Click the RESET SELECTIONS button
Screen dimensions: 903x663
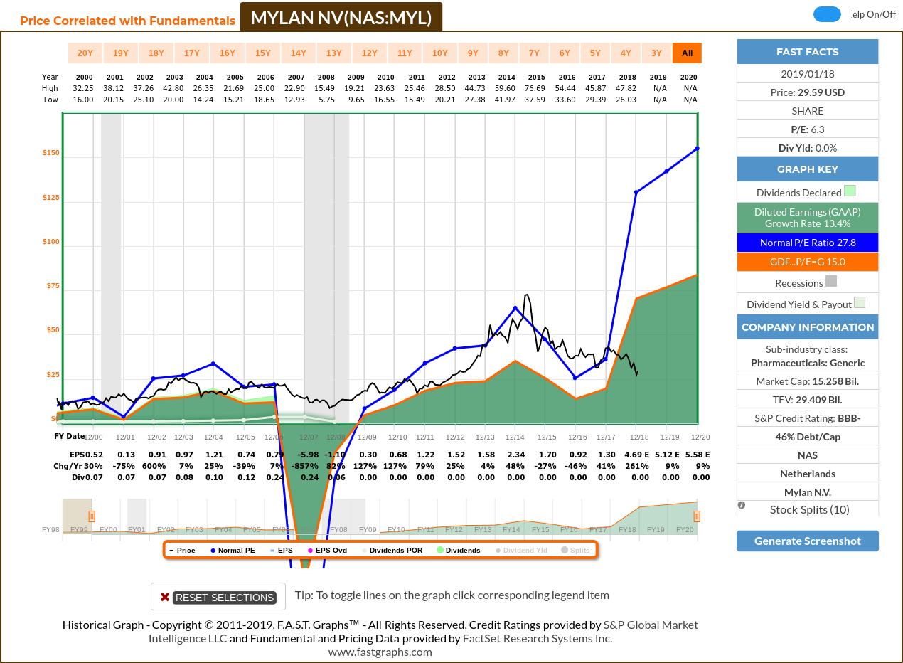pyautogui.click(x=218, y=596)
